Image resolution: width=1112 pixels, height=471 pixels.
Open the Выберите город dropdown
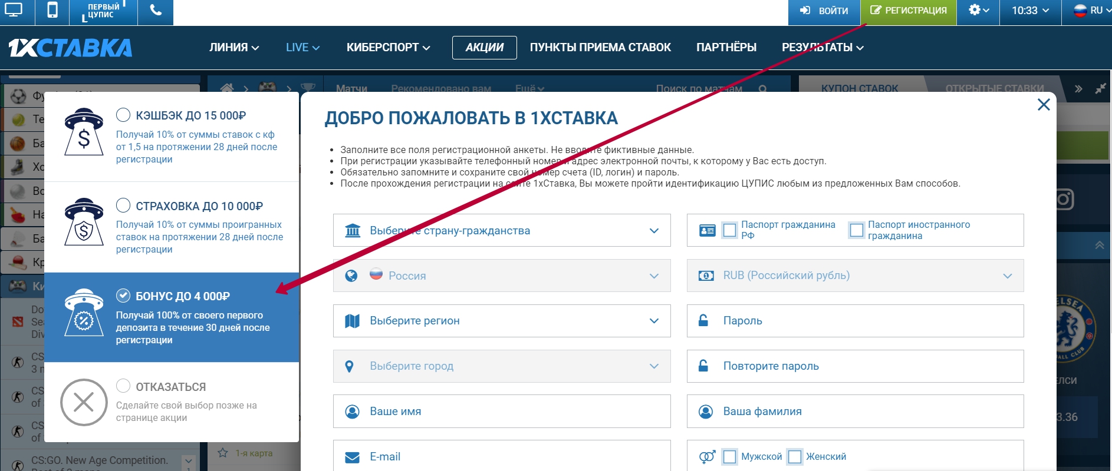tap(502, 366)
